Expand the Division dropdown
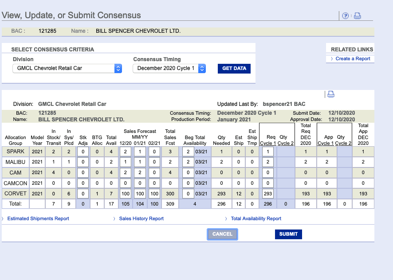This screenshot has width=393, height=280. [x=67, y=68]
